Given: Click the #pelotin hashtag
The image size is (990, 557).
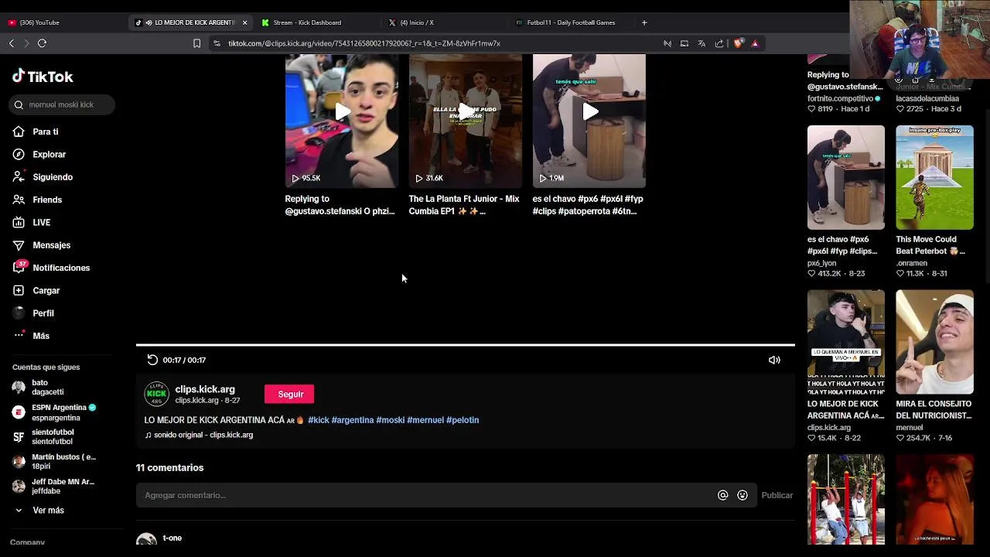Looking at the screenshot, I should [463, 420].
